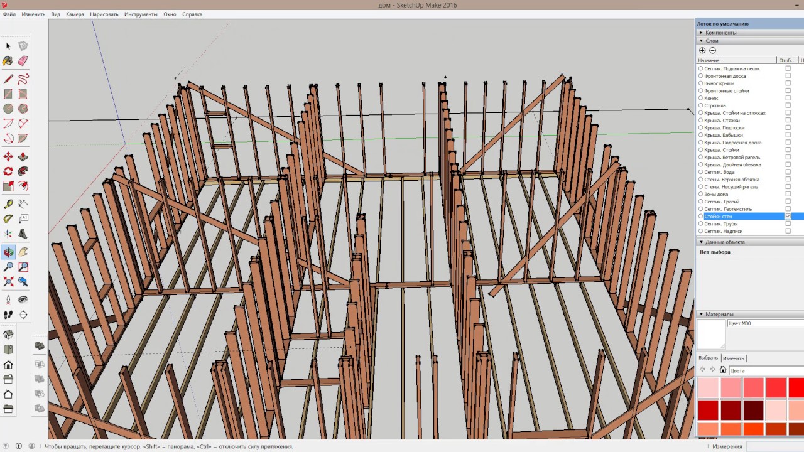This screenshot has height=452, width=804.
Task: Select the Polygon drawing tool
Action: tap(23, 109)
